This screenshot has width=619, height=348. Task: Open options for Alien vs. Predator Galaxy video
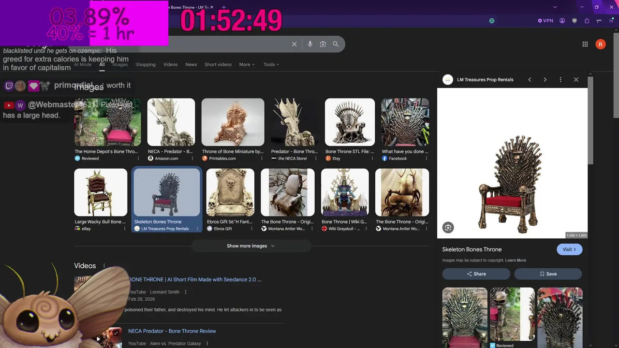pos(207,344)
